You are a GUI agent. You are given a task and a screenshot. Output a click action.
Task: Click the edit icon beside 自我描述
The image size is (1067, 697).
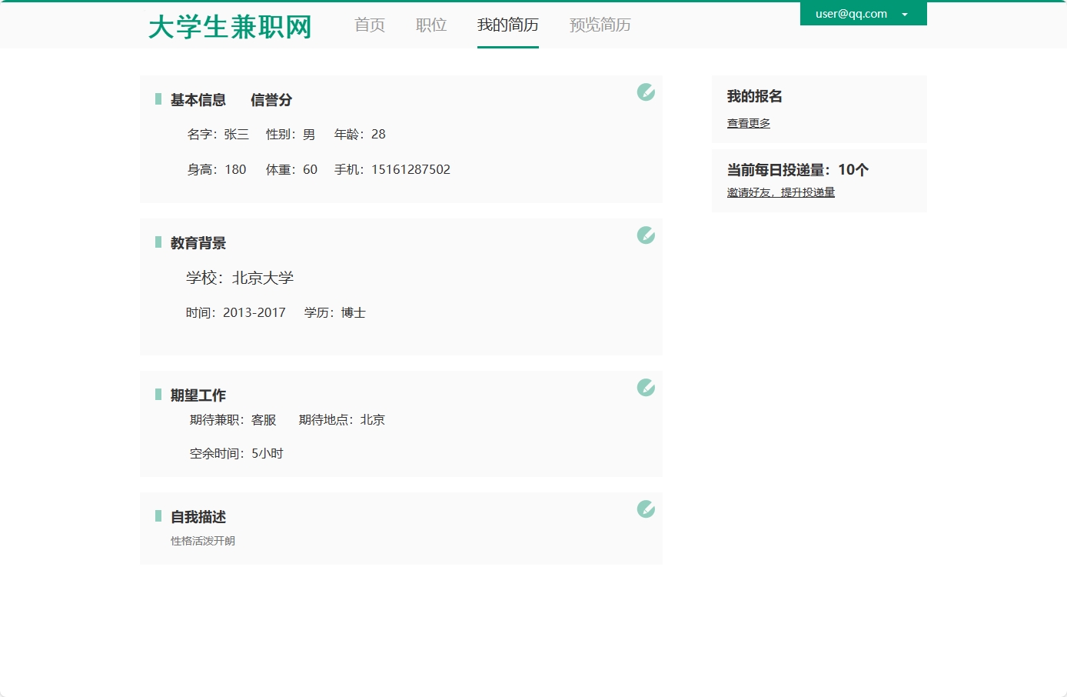[646, 509]
